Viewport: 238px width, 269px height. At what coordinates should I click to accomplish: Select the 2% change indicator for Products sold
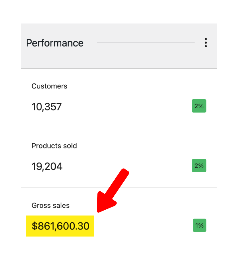[x=199, y=165]
